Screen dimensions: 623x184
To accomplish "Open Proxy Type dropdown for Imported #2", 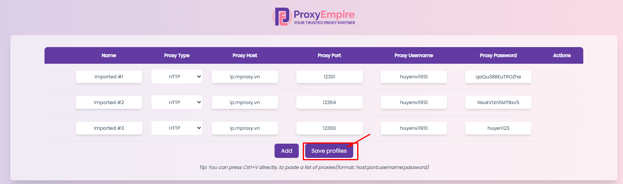I will coord(177,102).
